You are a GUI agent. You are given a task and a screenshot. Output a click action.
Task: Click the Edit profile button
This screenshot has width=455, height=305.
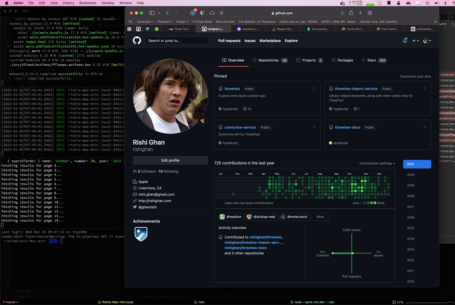[x=170, y=160]
